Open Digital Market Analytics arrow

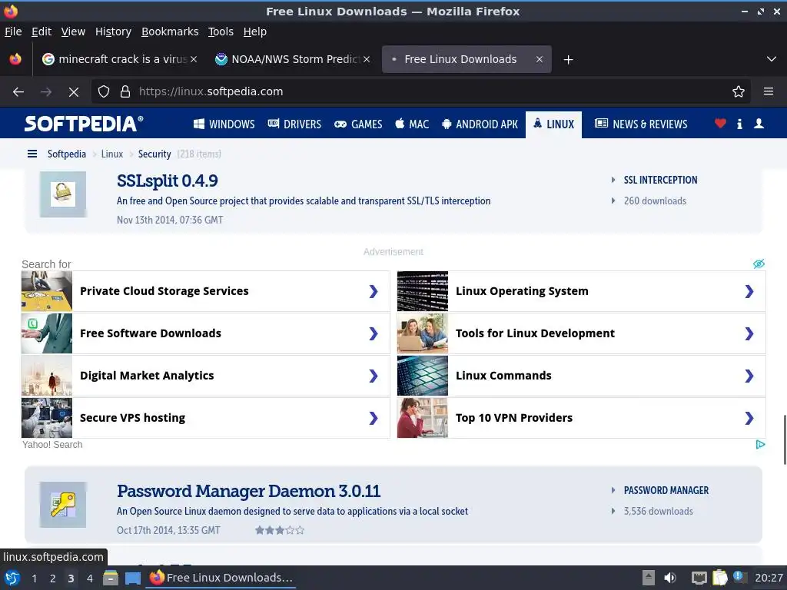click(374, 376)
